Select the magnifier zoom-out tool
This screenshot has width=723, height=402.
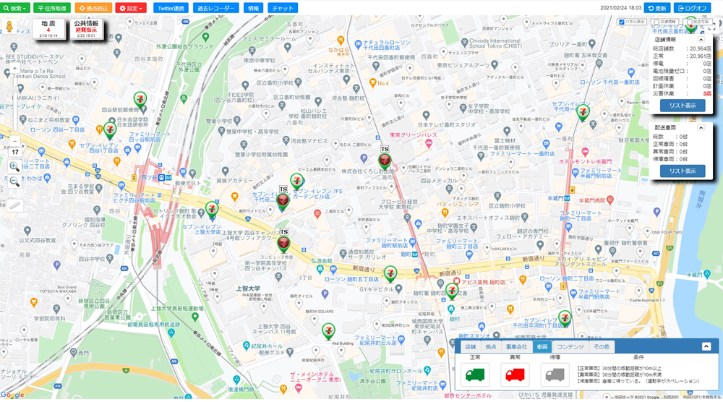coord(14,181)
